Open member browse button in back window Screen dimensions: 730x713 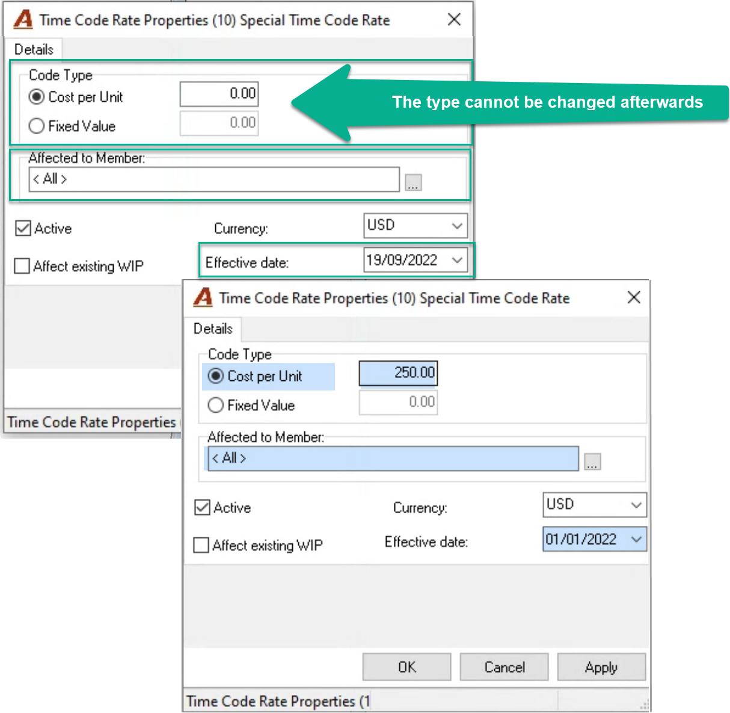pos(413,182)
